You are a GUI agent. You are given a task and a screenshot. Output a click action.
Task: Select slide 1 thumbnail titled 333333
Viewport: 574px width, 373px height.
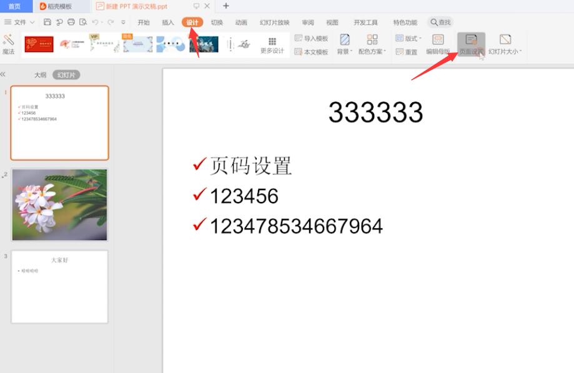[60, 123]
